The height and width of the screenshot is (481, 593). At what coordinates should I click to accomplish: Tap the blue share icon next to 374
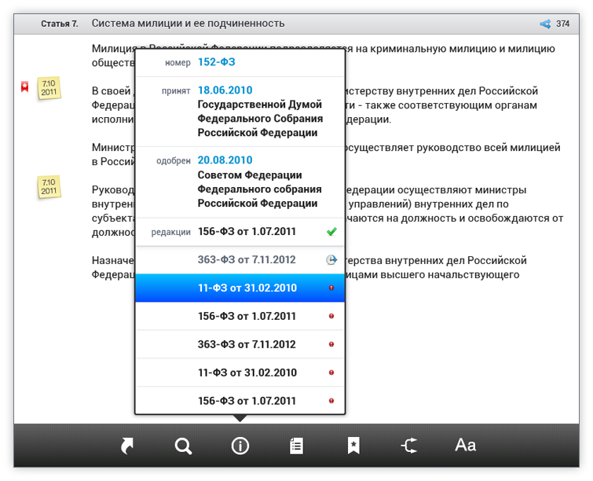545,24
